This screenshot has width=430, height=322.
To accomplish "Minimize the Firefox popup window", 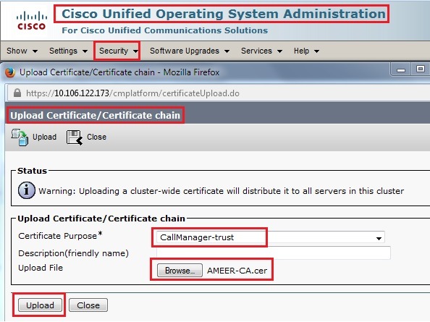I will (x=401, y=70).
